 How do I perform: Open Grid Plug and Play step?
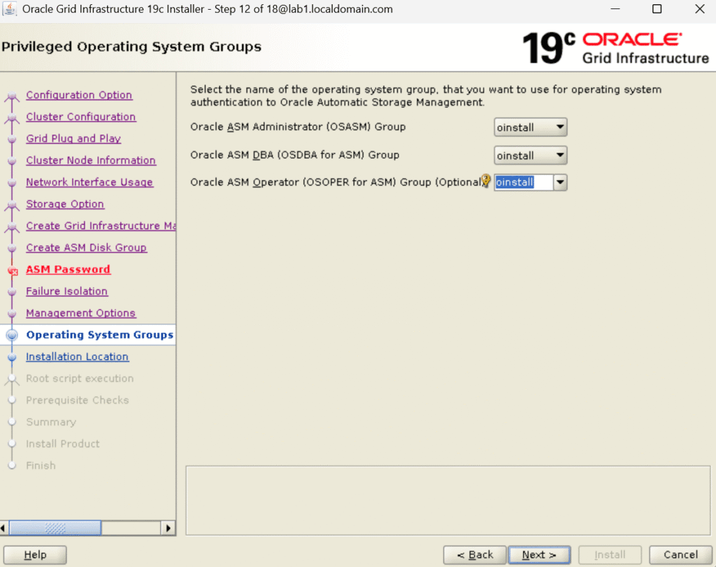[x=73, y=139]
